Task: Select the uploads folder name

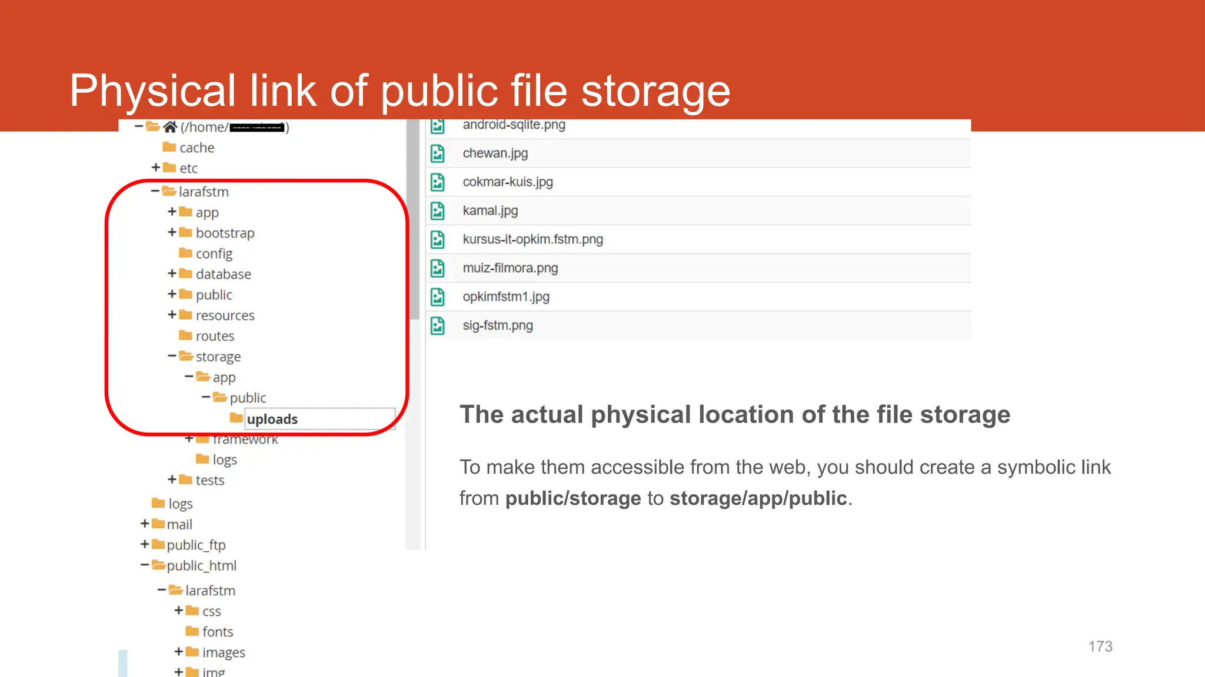Action: 272,419
